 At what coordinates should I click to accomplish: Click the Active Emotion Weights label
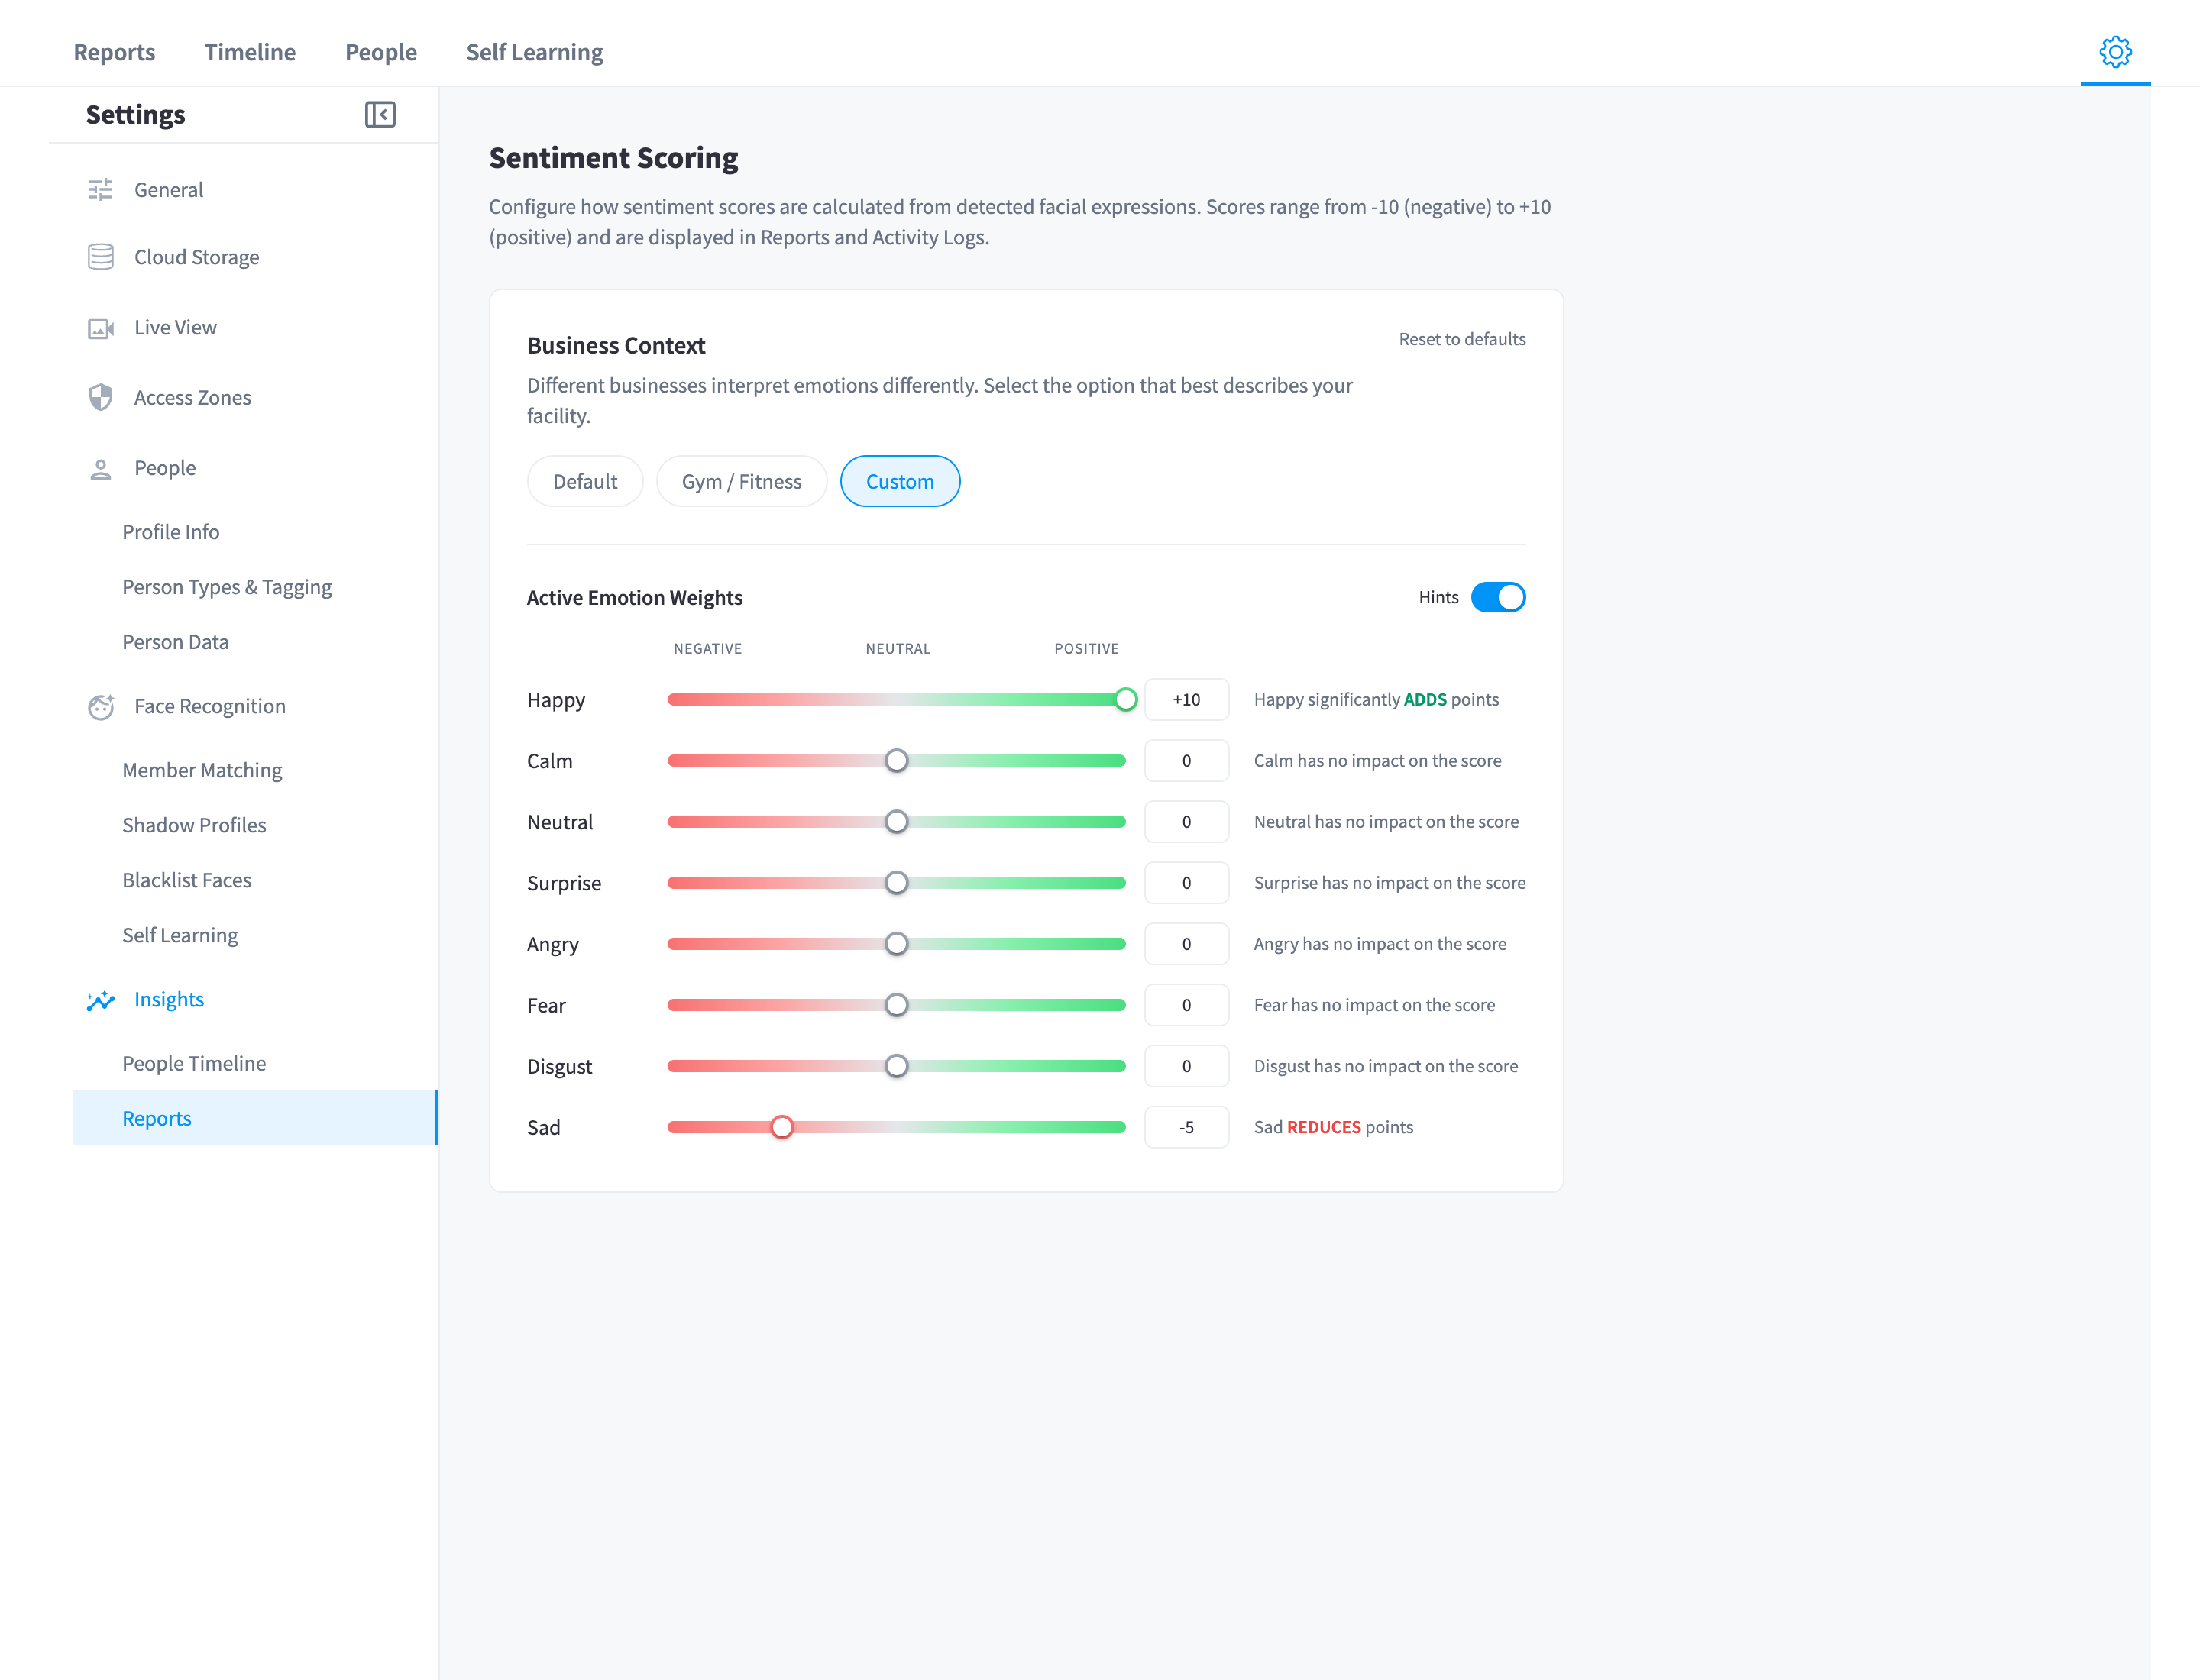(634, 598)
